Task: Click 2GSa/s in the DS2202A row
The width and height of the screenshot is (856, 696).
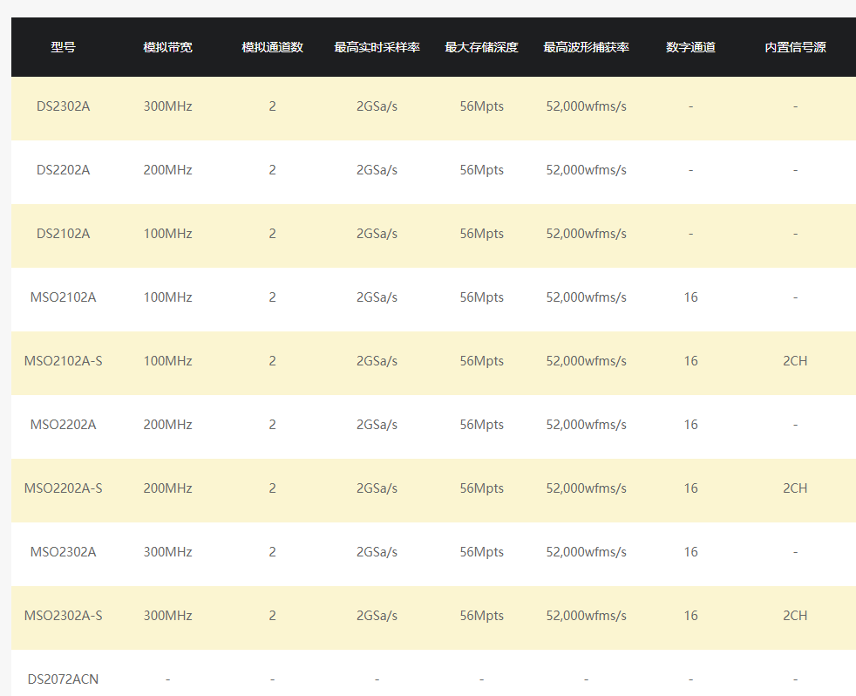Action: [377, 170]
